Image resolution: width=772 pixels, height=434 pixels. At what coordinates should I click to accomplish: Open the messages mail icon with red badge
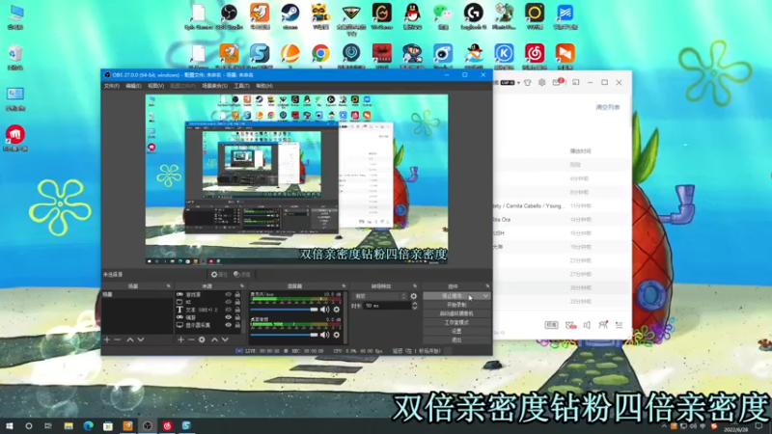click(557, 82)
